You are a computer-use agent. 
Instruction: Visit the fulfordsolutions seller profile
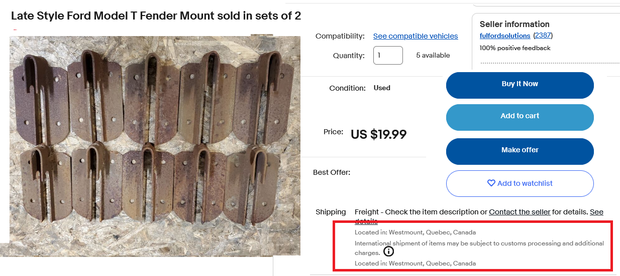click(x=505, y=36)
